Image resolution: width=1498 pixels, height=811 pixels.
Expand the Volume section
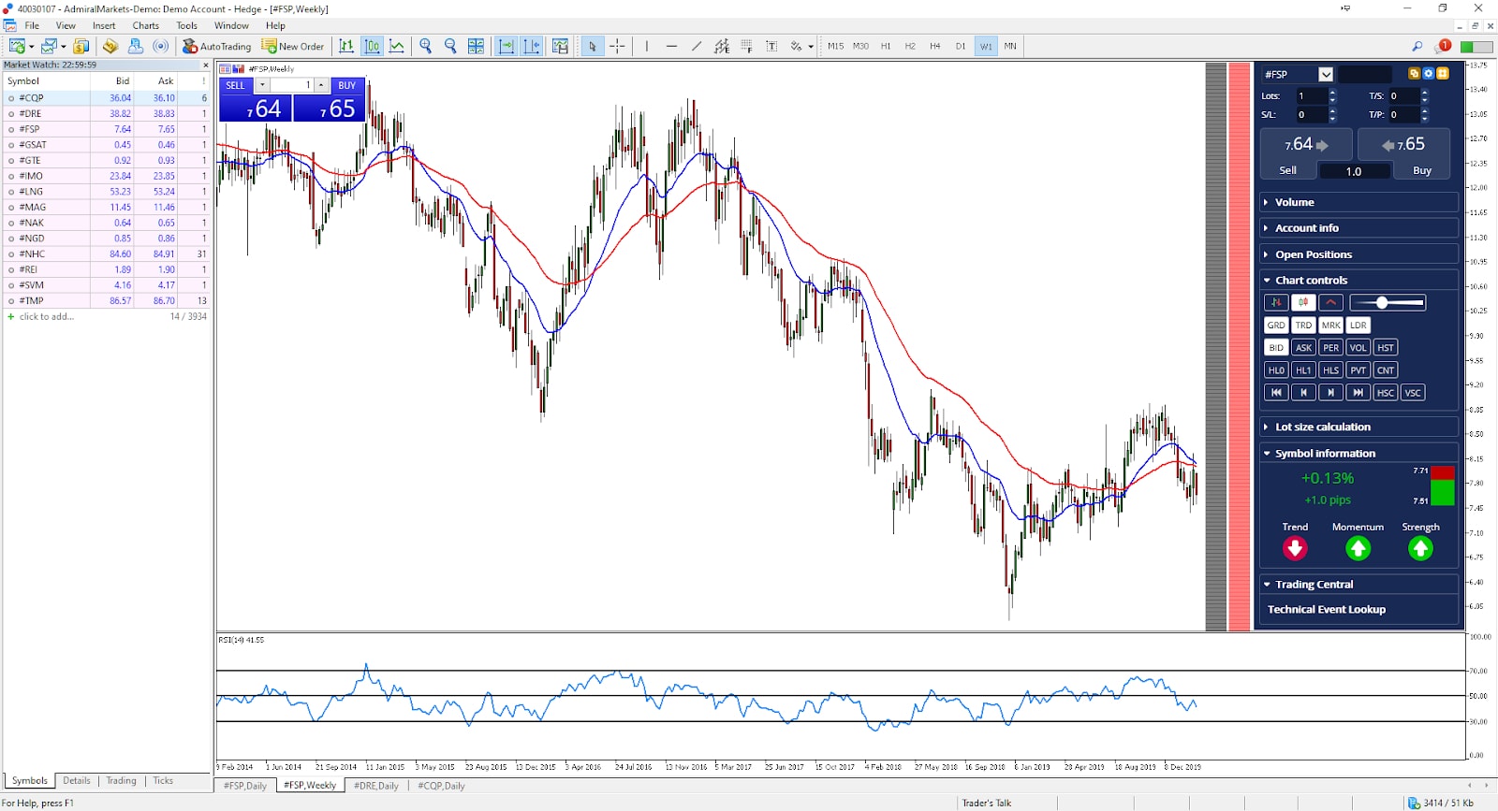[1358, 202]
